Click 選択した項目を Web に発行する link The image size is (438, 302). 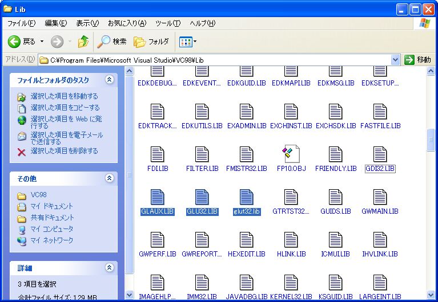click(66, 122)
